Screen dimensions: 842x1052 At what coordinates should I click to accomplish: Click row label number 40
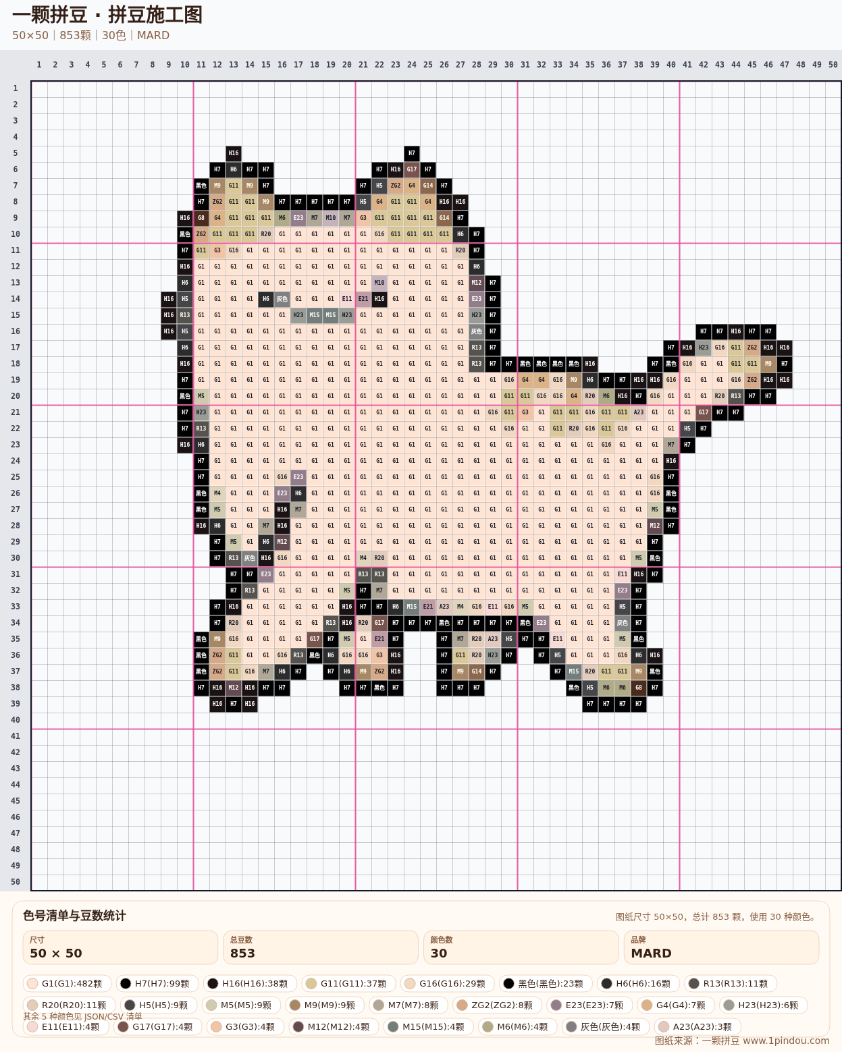(16, 720)
